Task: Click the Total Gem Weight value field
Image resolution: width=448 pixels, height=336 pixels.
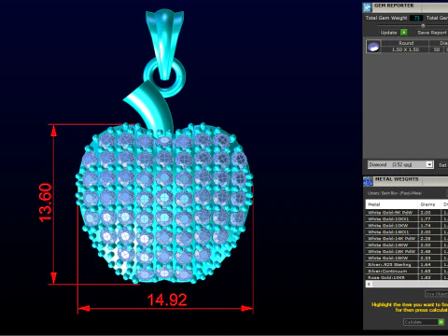Action: pyautogui.click(x=416, y=18)
